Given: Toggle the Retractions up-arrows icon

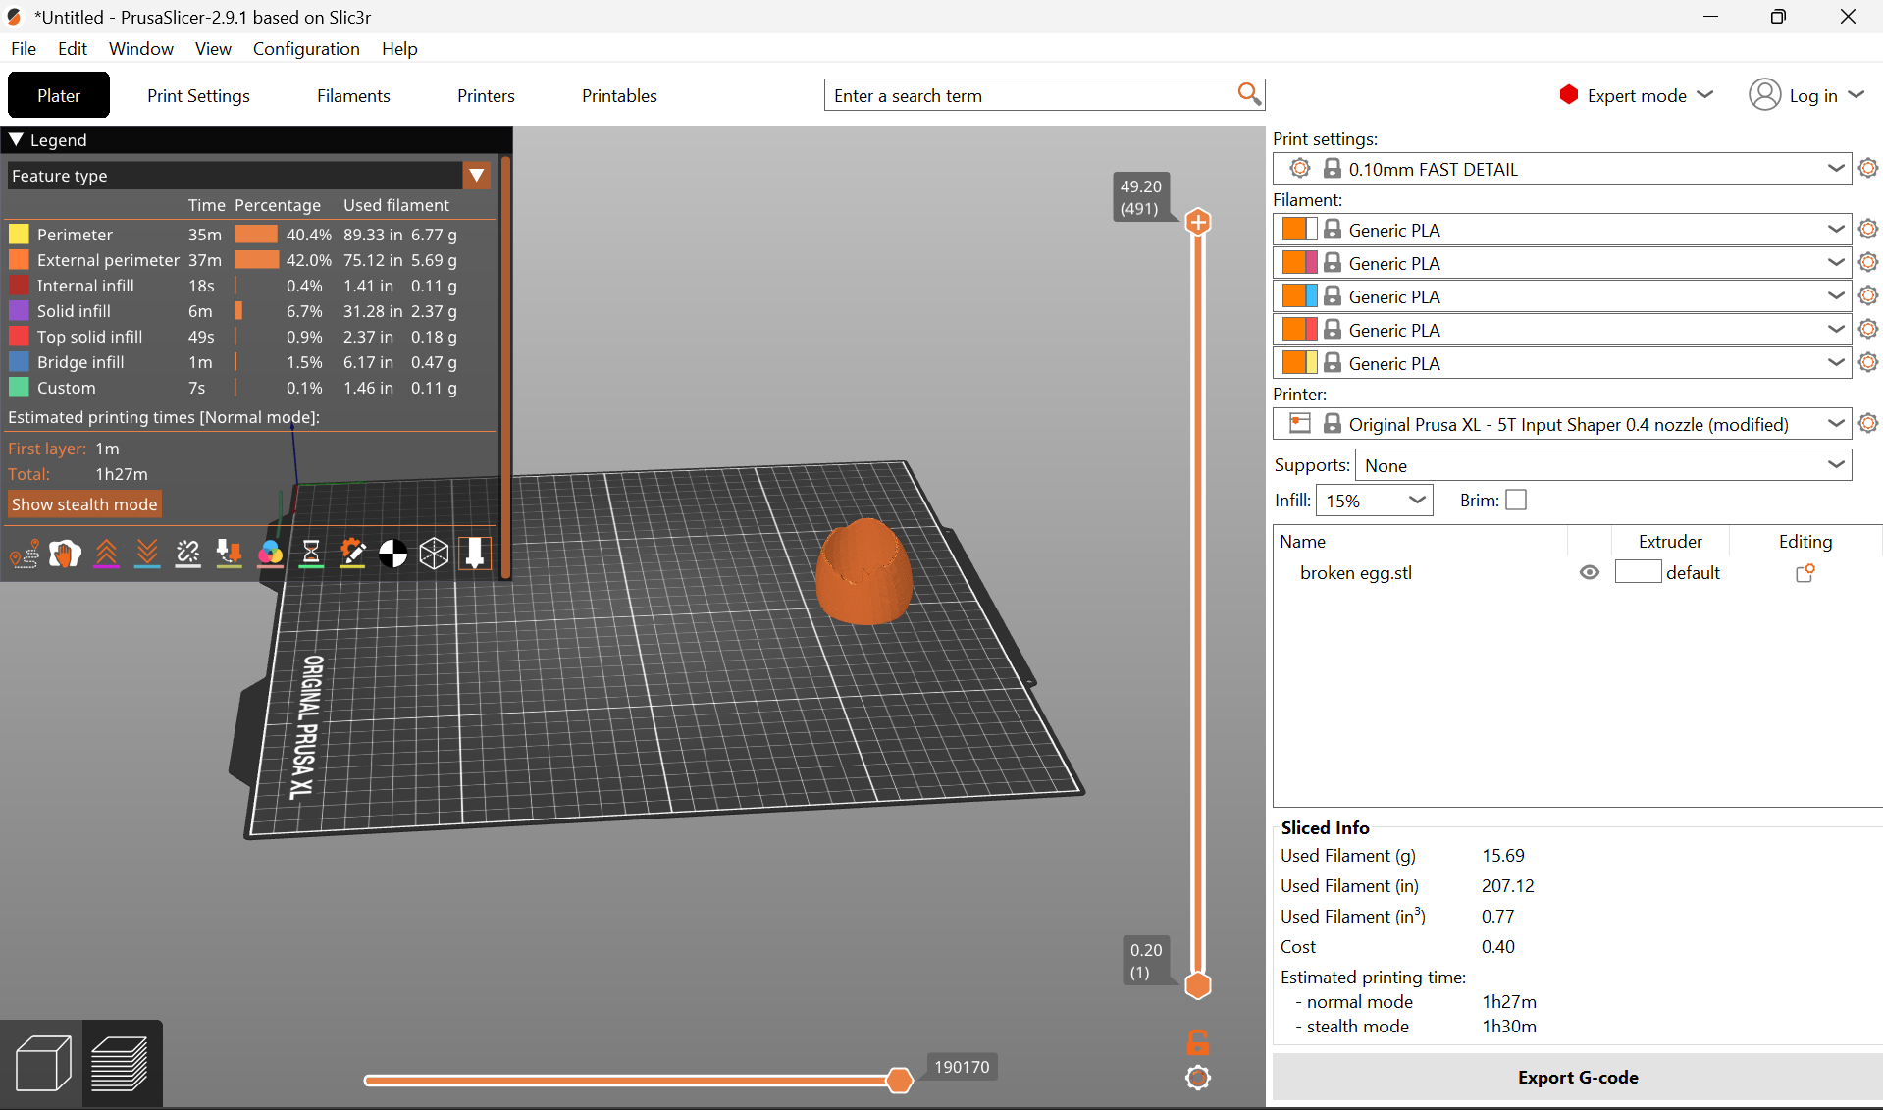Looking at the screenshot, I should point(106,555).
